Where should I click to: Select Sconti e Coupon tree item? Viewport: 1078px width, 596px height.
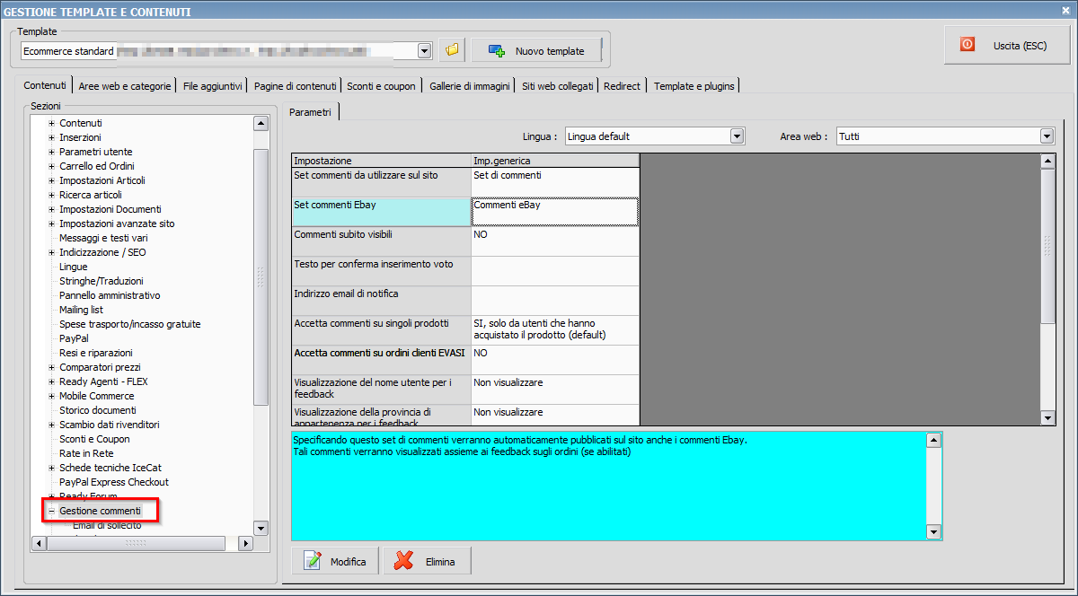click(x=94, y=439)
